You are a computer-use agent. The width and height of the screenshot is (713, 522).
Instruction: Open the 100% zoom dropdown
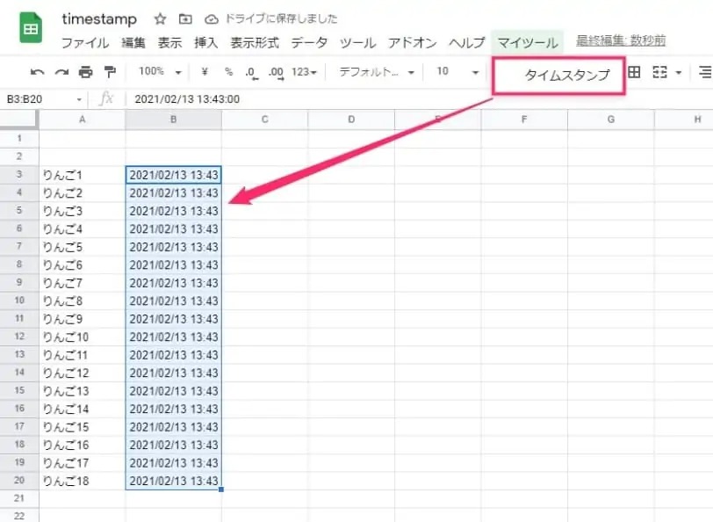tap(160, 72)
